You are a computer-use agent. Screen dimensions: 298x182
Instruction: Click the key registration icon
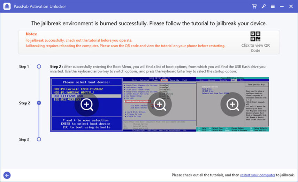(264, 6)
